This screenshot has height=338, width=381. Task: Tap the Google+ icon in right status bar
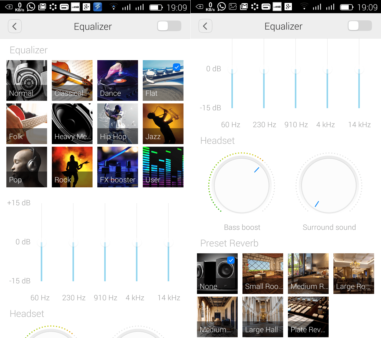point(288,7)
